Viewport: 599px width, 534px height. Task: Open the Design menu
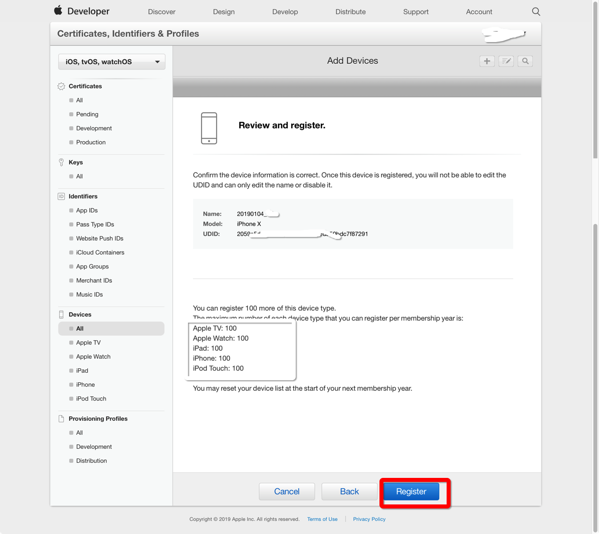(x=224, y=12)
